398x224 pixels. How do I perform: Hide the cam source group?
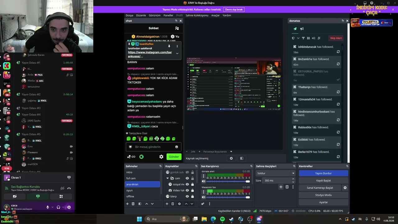point(187,178)
